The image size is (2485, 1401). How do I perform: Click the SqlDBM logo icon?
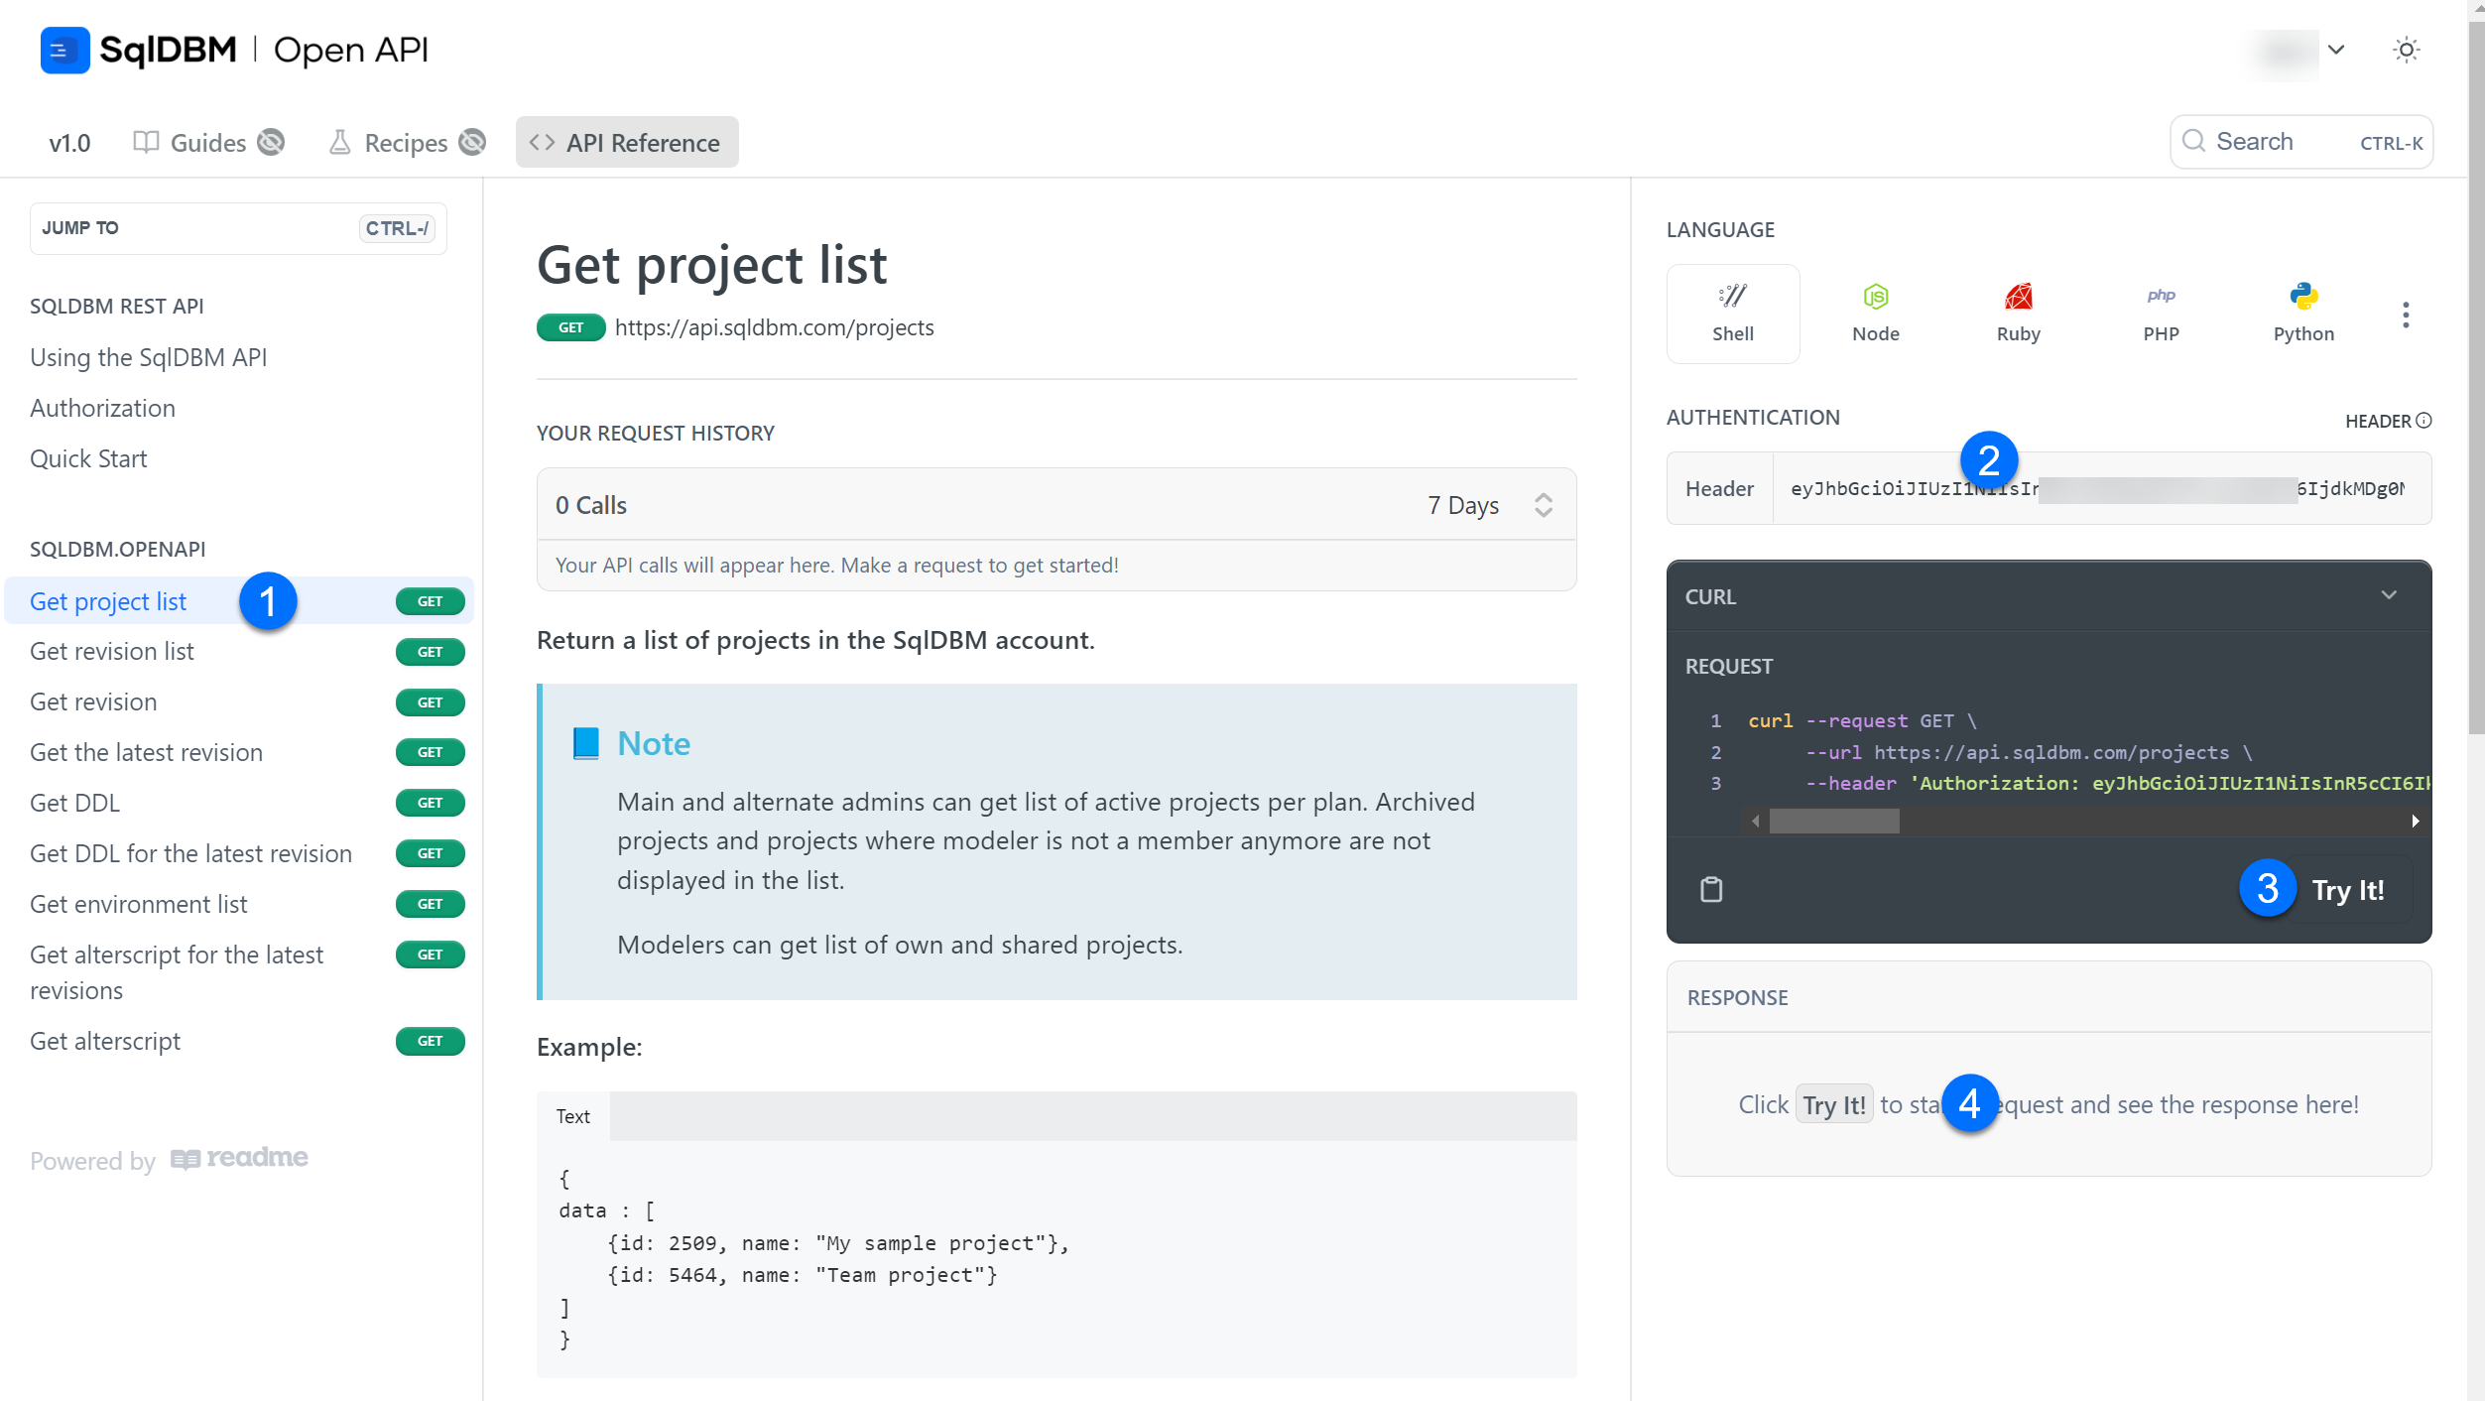64,50
